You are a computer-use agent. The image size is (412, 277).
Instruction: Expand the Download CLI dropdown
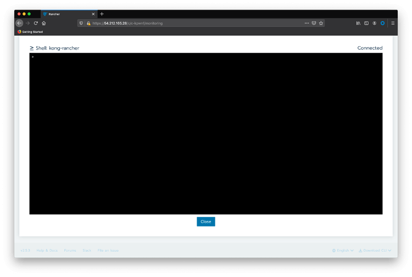375,250
